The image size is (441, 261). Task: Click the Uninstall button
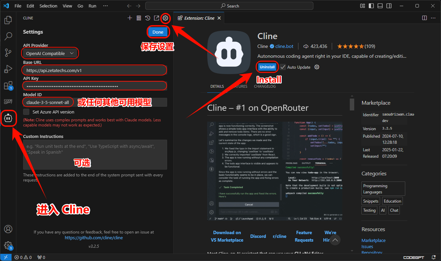pyautogui.click(x=267, y=67)
